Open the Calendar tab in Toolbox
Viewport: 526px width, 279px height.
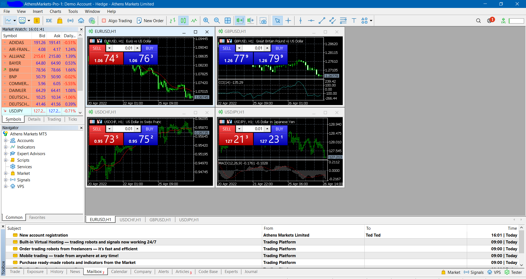(119, 272)
